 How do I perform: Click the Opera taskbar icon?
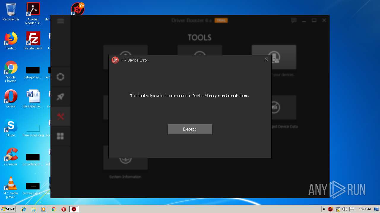coord(64,209)
